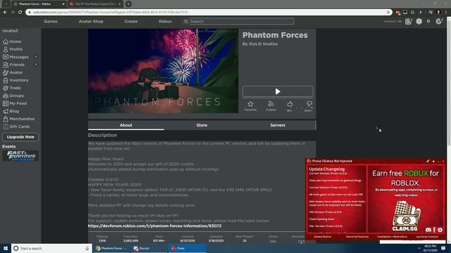The width and height of the screenshot is (451, 253).
Task: Click the Robux icon in Roblox header
Action: 419,22
